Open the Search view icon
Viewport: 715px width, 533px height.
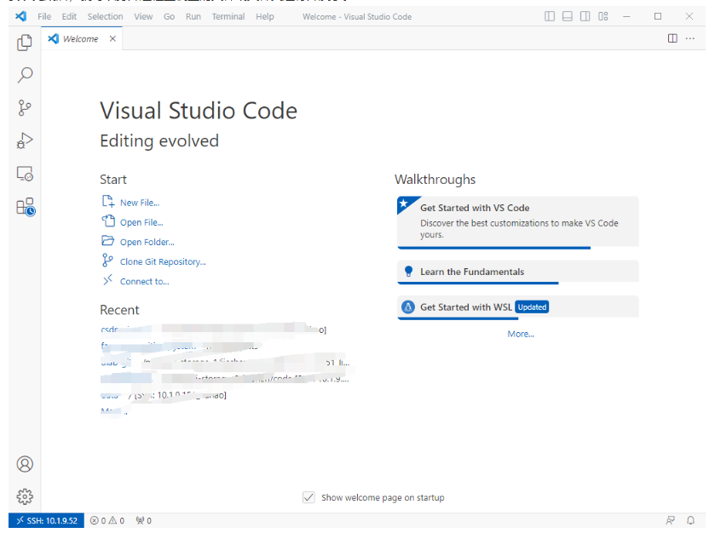25,75
